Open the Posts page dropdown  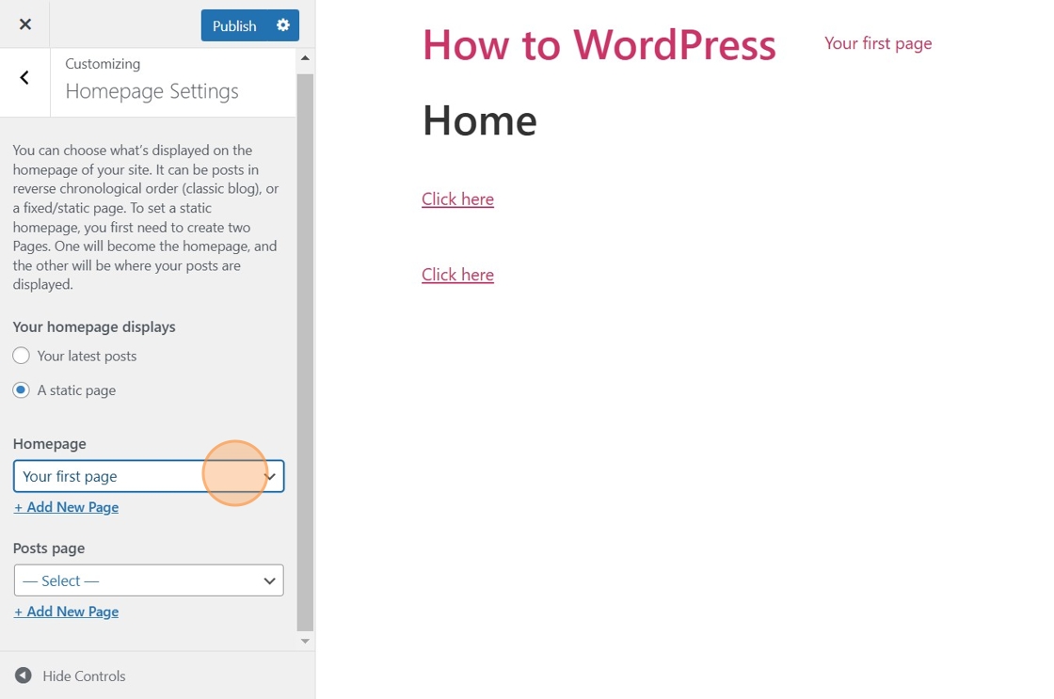coord(149,580)
